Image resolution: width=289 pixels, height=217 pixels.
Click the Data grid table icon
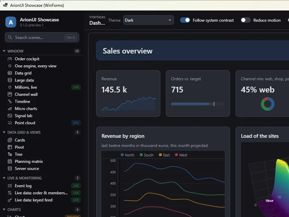point(10,73)
